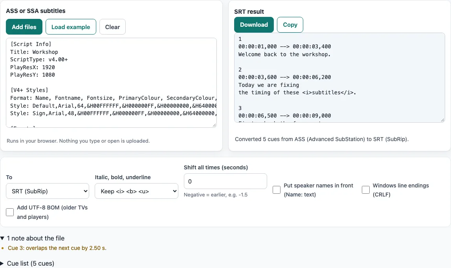
Task: Open the Italic, bold, underline dropdown
Action: (136, 191)
